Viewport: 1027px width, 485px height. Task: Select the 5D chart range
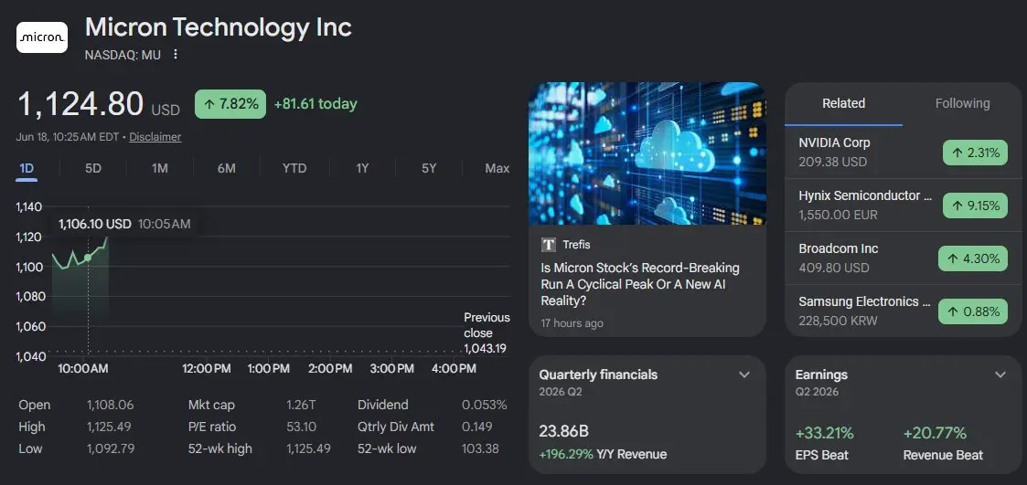pyautogui.click(x=93, y=168)
